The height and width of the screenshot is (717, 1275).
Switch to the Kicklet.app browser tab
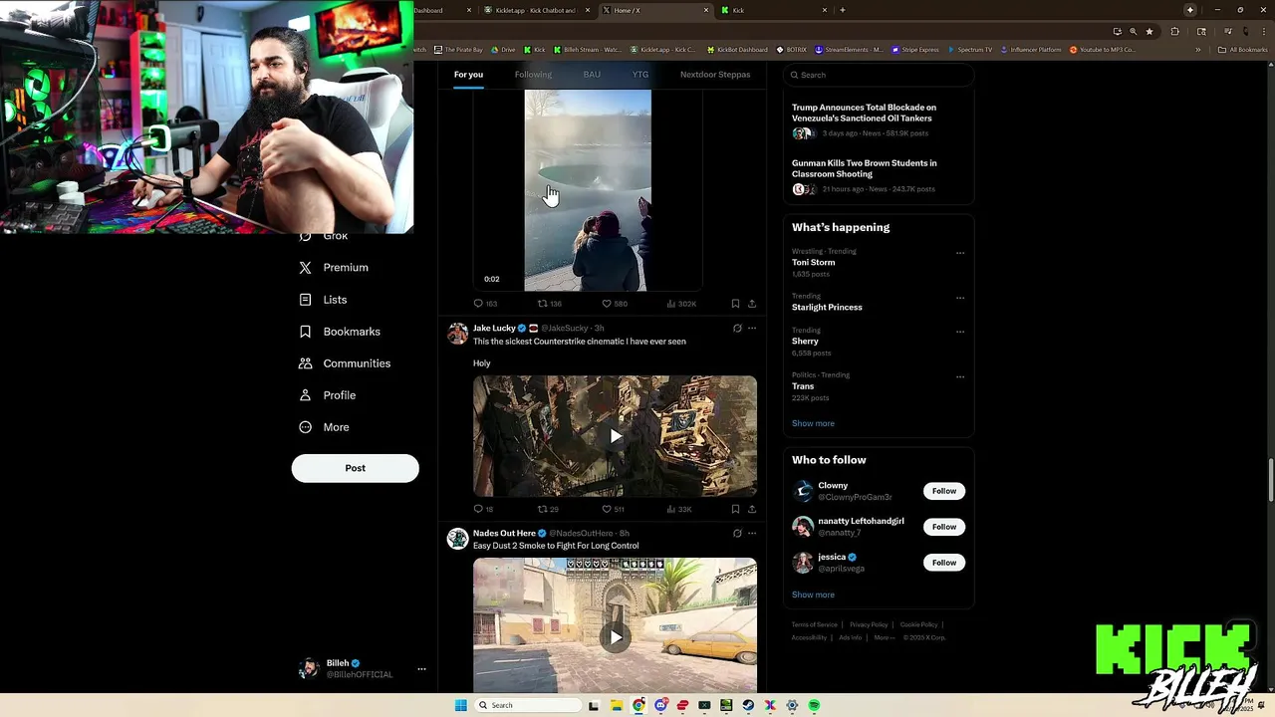[538, 10]
